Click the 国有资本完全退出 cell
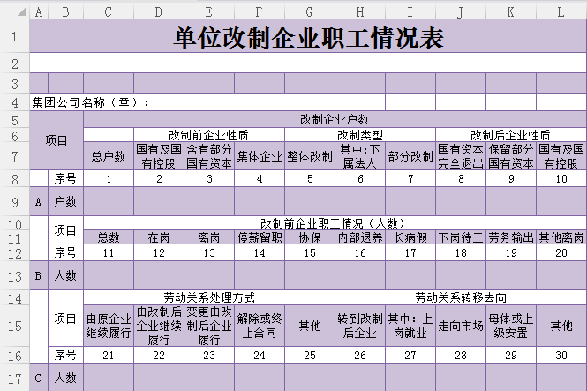 click(460, 156)
